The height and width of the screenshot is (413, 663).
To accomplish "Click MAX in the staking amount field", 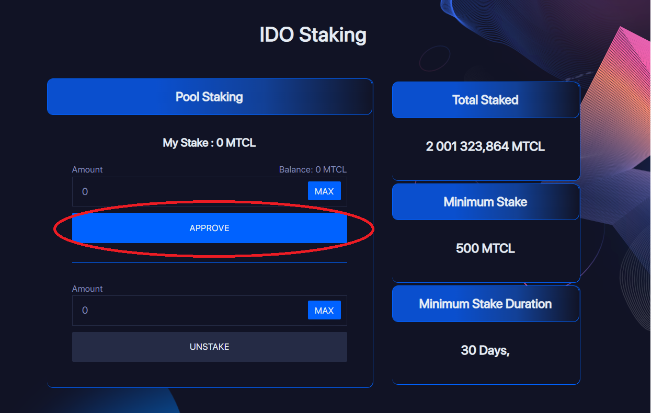I will 324,191.
